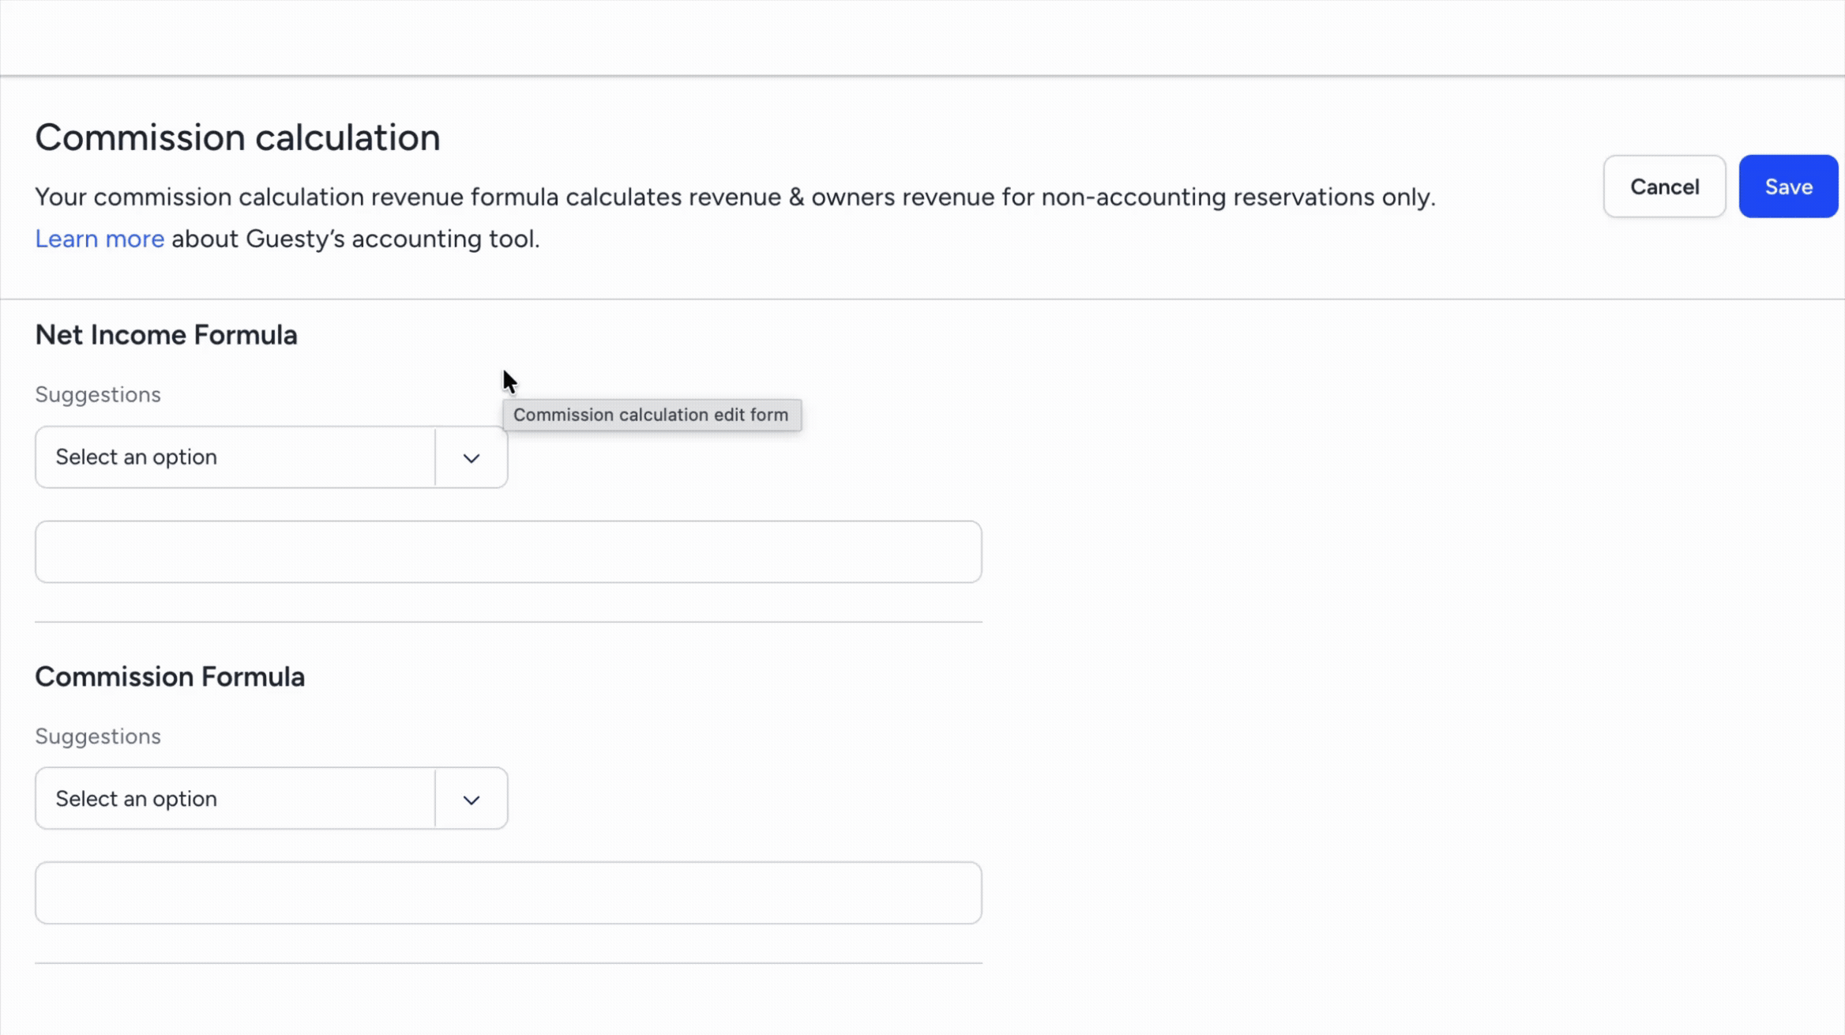Click the divider line below the Net Income field
The height and width of the screenshot is (1035, 1845).
click(x=509, y=622)
